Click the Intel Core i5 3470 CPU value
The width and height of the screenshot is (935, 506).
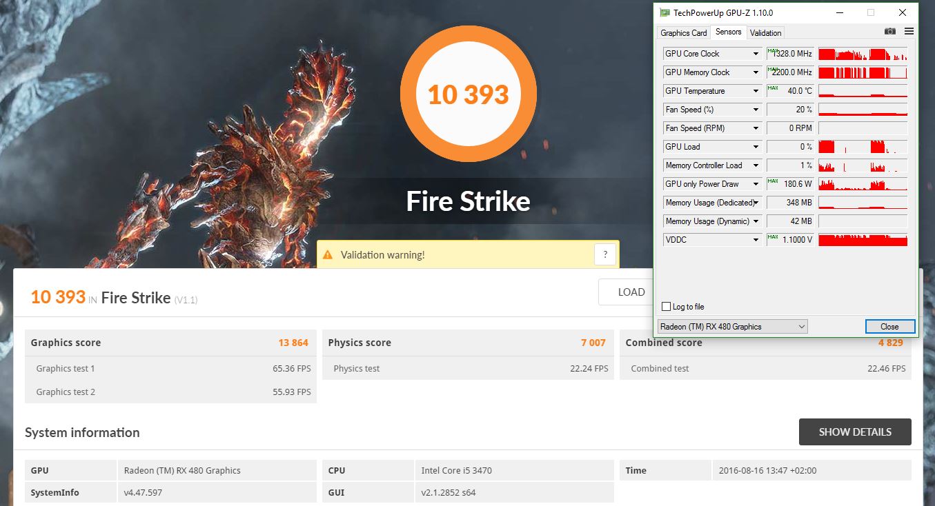457,471
